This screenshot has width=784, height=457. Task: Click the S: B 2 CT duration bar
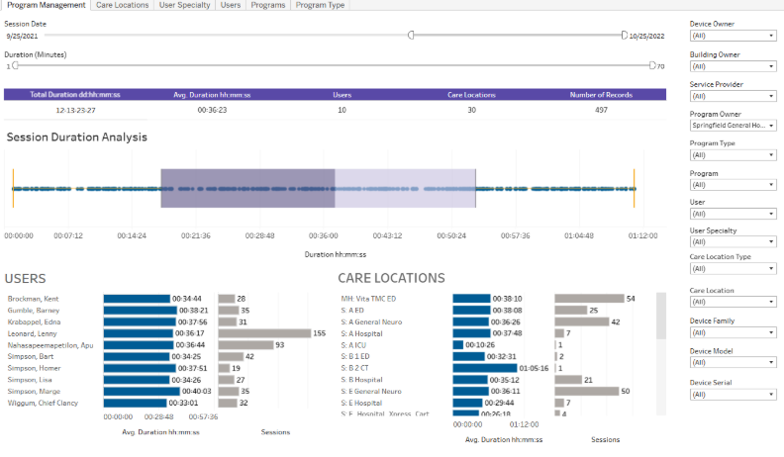pyautogui.click(x=485, y=368)
